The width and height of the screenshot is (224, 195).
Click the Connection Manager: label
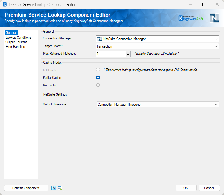point(57,38)
